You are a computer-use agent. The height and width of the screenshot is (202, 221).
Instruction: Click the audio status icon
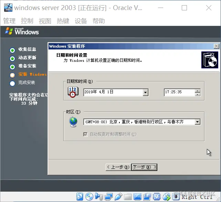pos(99,196)
